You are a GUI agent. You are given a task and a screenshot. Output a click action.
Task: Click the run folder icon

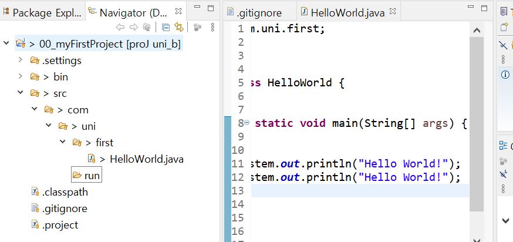(77, 175)
